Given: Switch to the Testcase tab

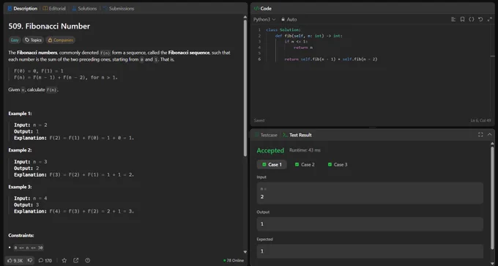Looking at the screenshot, I should pyautogui.click(x=266, y=135).
